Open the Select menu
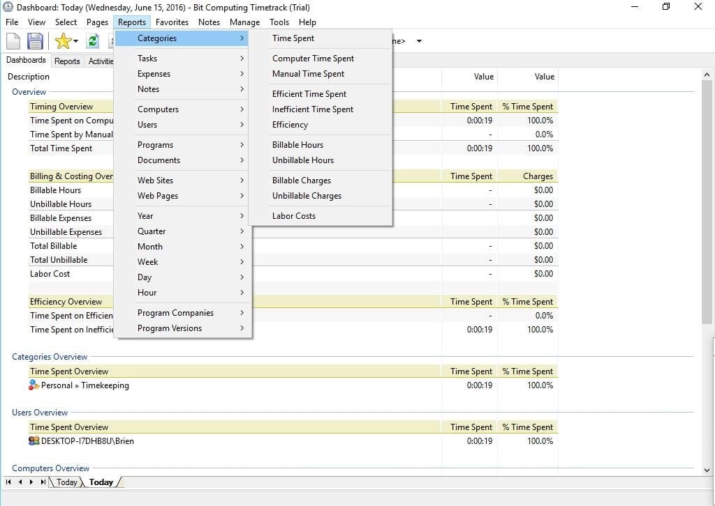Image resolution: width=715 pixels, height=506 pixels. (x=66, y=22)
